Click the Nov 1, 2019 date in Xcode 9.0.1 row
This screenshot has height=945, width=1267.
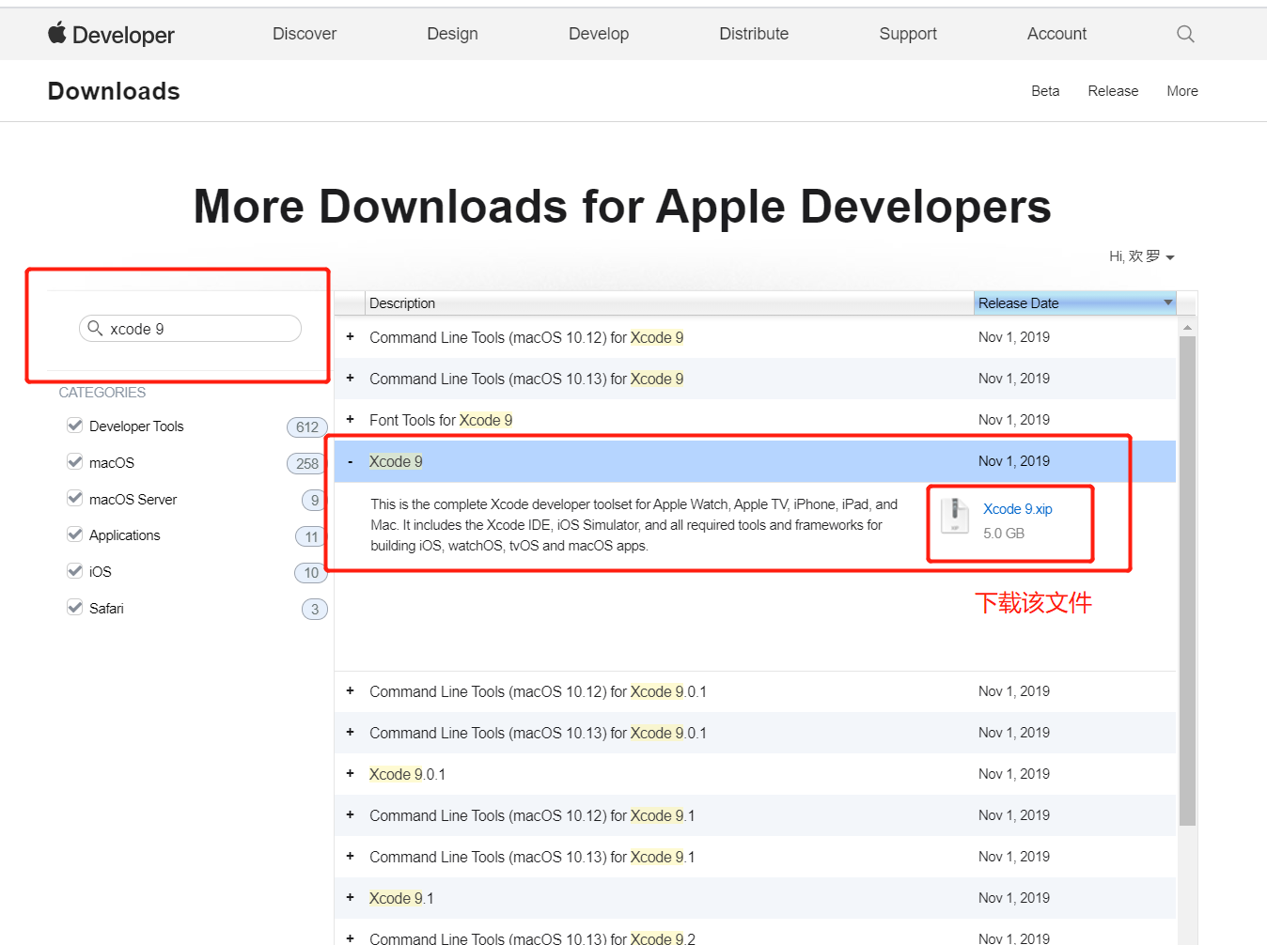point(1014,773)
